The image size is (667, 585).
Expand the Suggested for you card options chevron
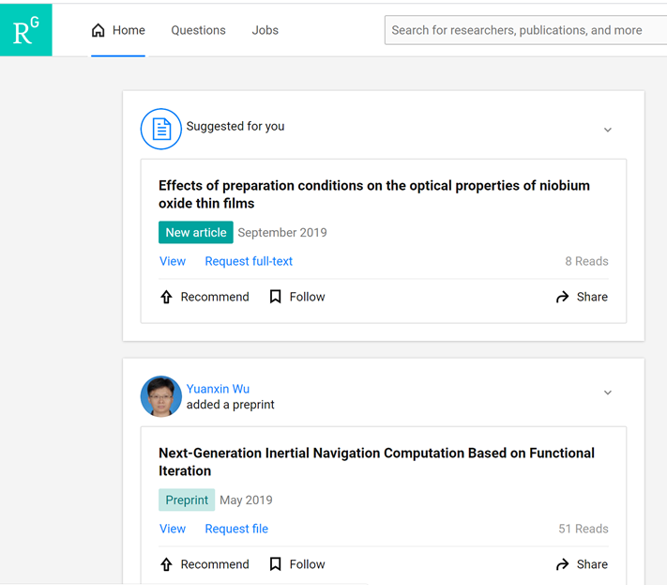(x=608, y=130)
